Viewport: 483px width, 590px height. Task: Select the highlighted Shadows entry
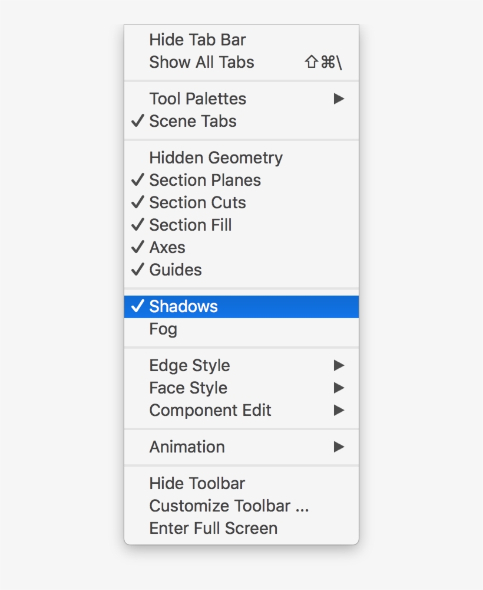tap(183, 306)
